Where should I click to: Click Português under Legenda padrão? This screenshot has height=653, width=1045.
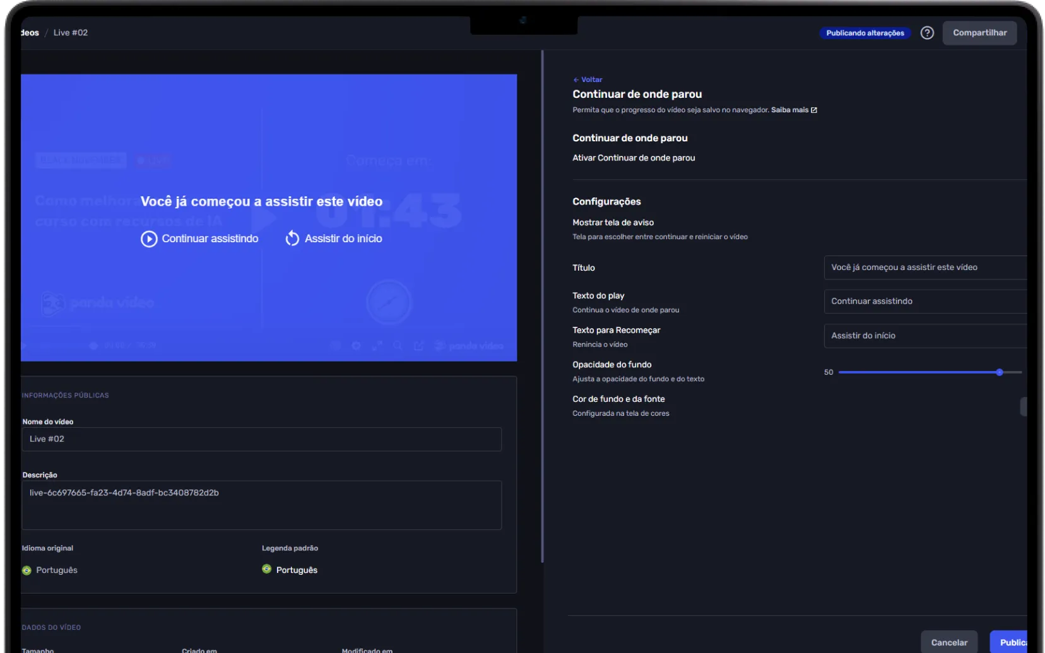coord(297,570)
